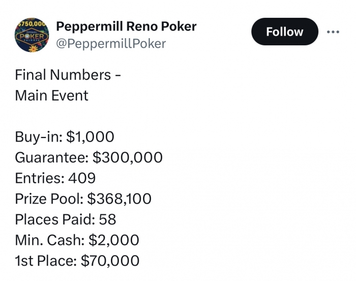Screen dimensions: 356x281
Task: Select the 'Buy-in:' label
Action: 39,136
